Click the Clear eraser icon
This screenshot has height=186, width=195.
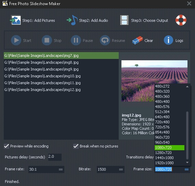pos(138,40)
